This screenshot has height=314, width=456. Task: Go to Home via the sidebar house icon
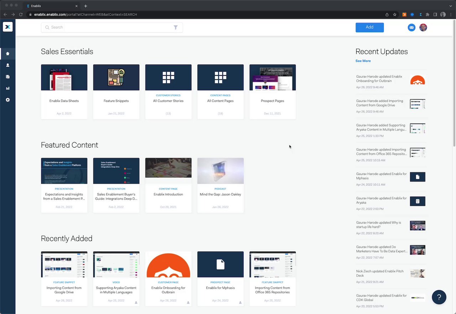click(8, 54)
